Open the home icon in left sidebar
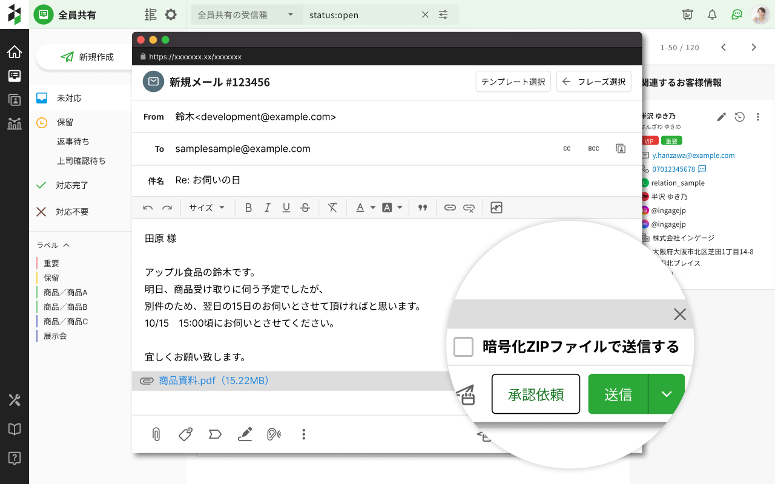The image size is (775, 484). 15,52
